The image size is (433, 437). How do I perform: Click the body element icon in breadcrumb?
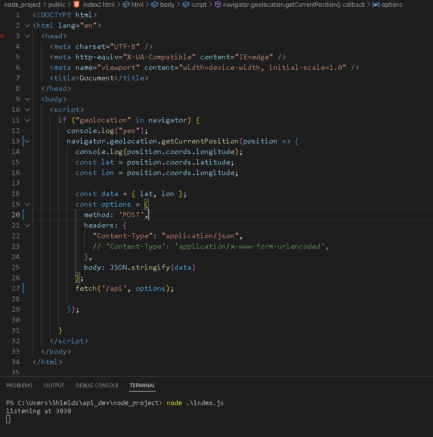point(155,4)
